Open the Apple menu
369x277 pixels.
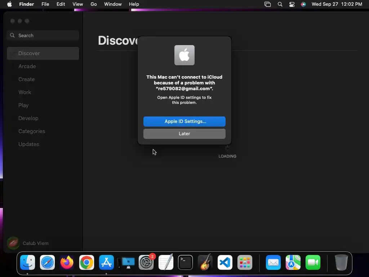coord(9,4)
